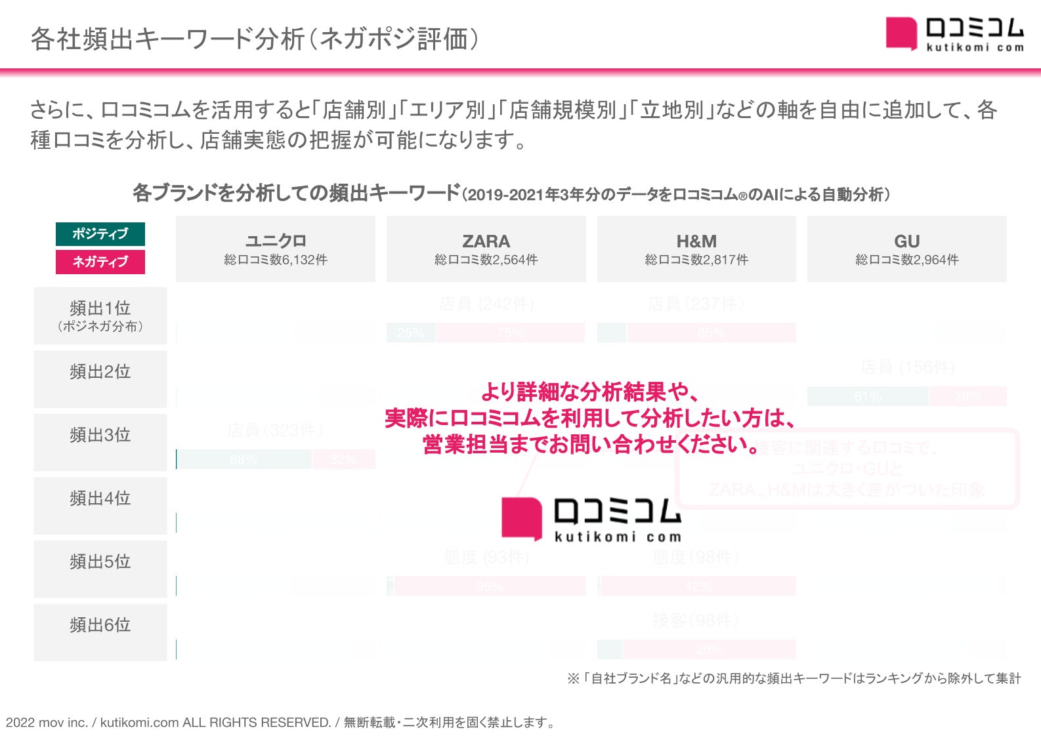Click the text 総口コミ数6,132件

click(276, 260)
